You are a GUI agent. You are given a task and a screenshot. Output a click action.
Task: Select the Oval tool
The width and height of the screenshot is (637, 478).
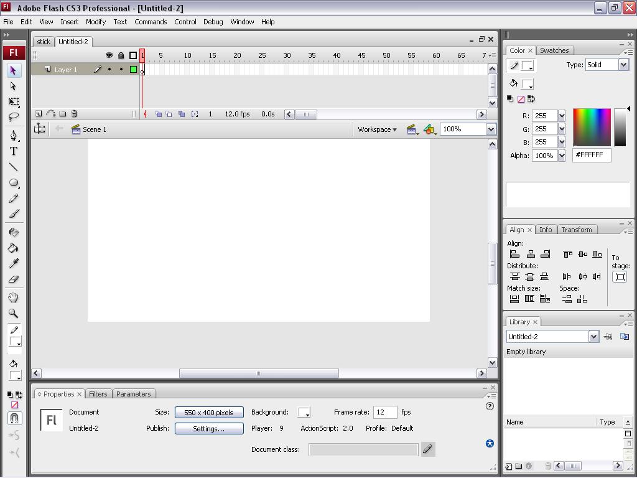coord(14,182)
